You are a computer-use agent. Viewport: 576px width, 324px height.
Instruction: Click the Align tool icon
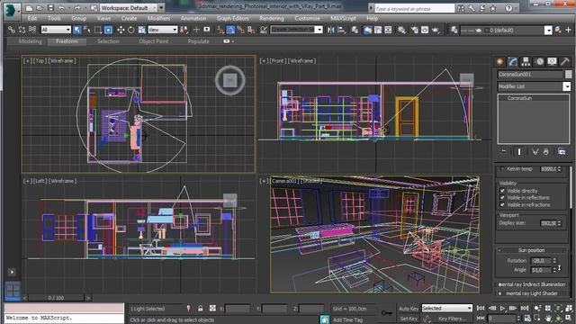(342, 30)
